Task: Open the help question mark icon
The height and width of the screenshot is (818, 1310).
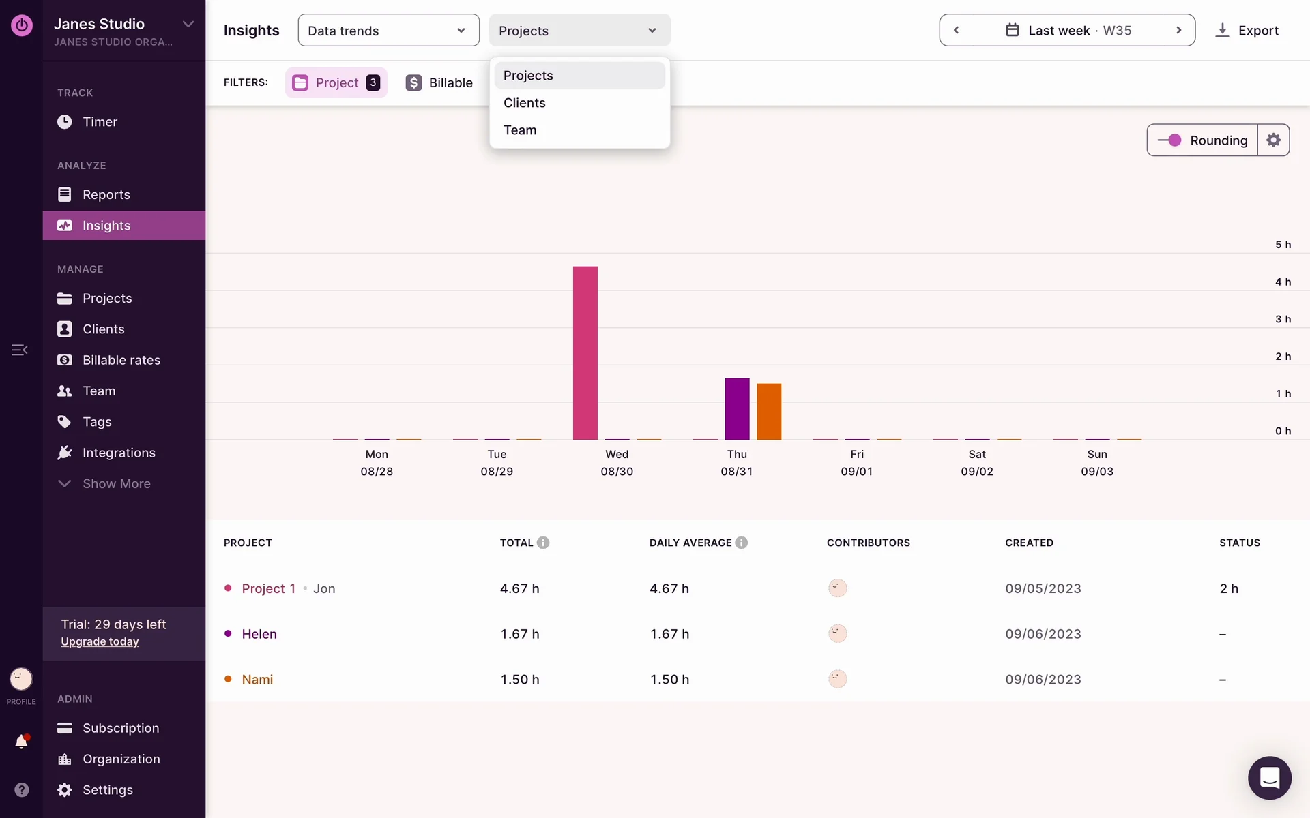Action: [x=21, y=789]
